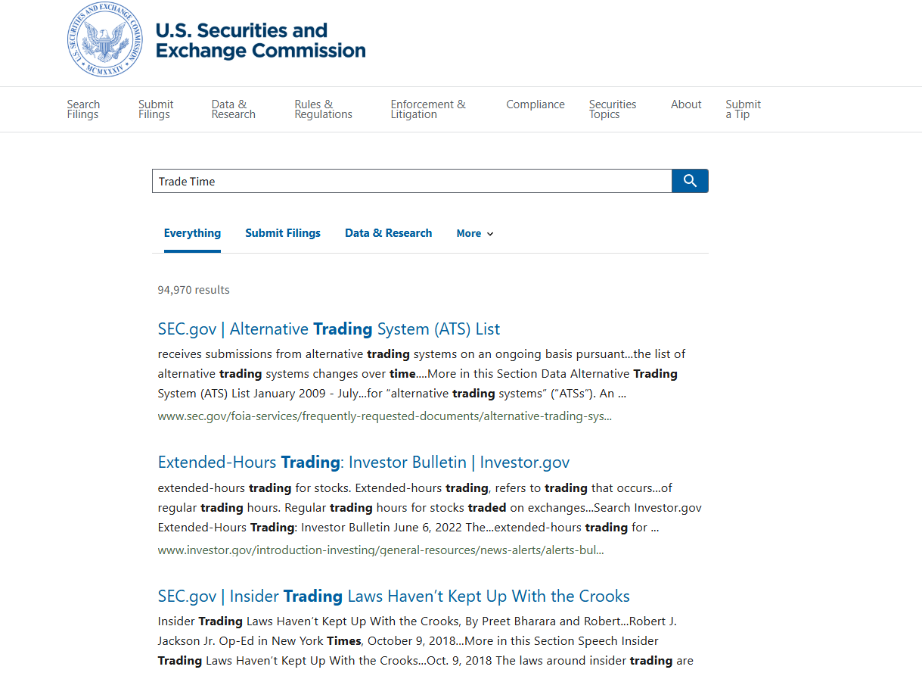This screenshot has height=679, width=922.
Task: Open Rules & Regulations menu
Action: click(324, 110)
